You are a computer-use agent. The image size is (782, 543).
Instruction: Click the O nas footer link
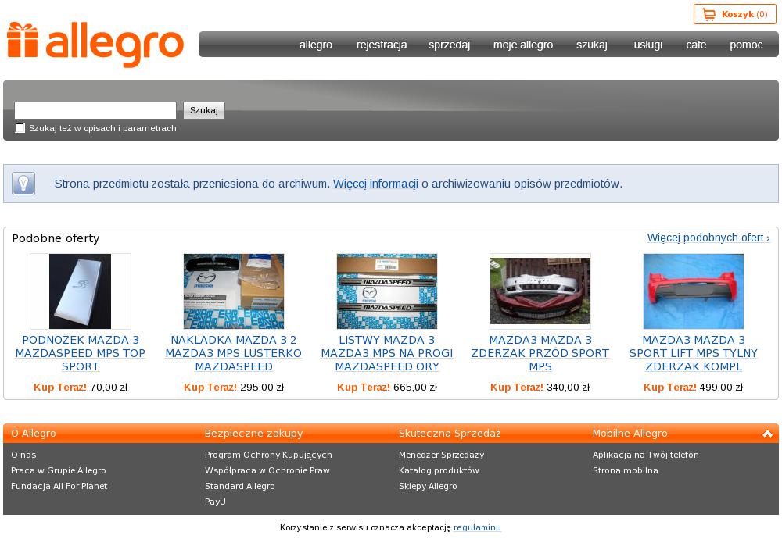point(23,455)
